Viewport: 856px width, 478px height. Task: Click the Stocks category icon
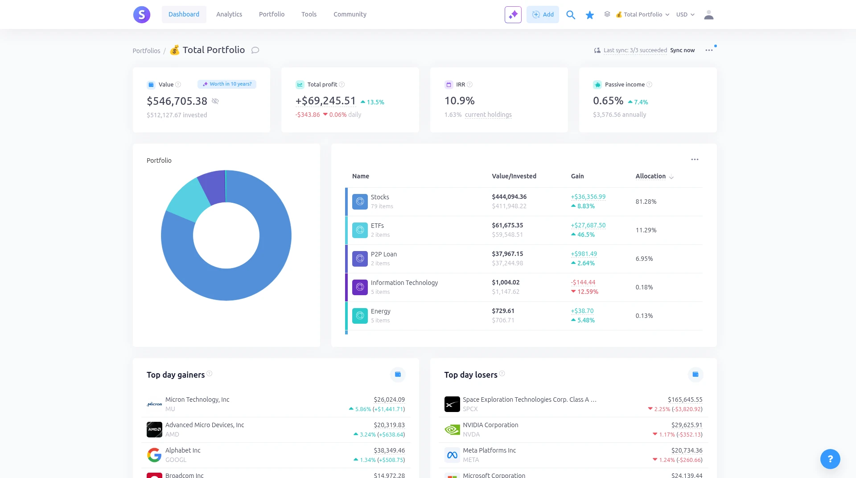click(x=360, y=202)
